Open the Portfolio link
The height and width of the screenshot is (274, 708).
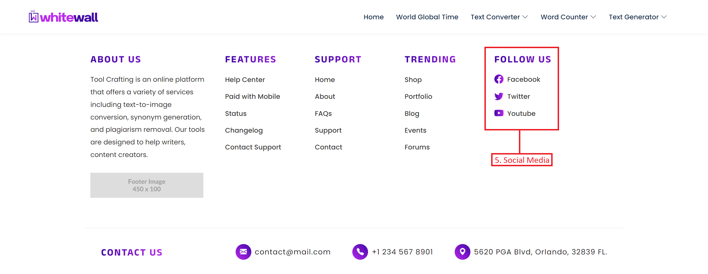[x=418, y=97]
